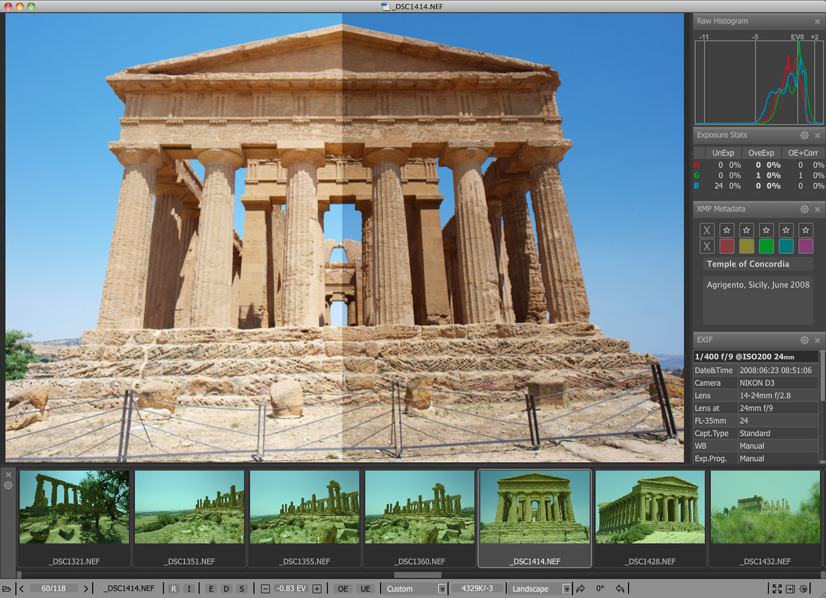This screenshot has height=598, width=826.
Task: Rotate image clockwise with the right rotate arrow
Action: coord(580,588)
